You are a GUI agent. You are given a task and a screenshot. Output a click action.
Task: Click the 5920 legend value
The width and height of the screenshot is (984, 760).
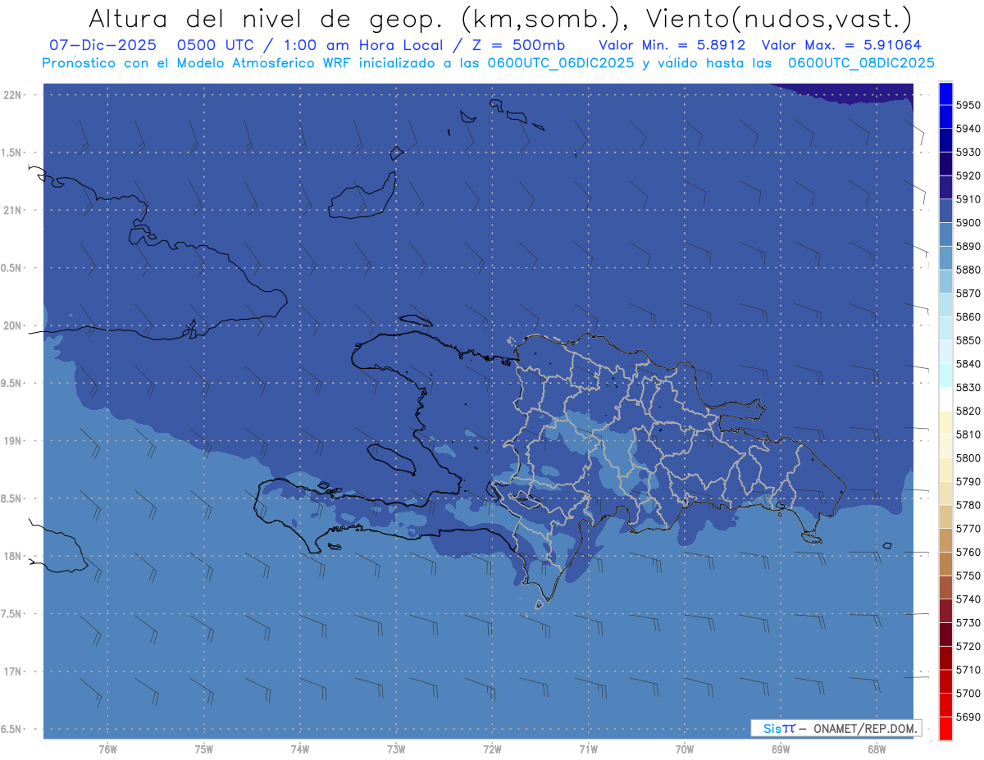click(968, 175)
